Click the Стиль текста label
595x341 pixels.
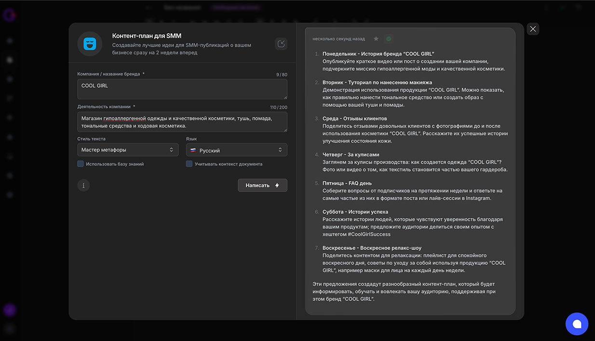91,139
